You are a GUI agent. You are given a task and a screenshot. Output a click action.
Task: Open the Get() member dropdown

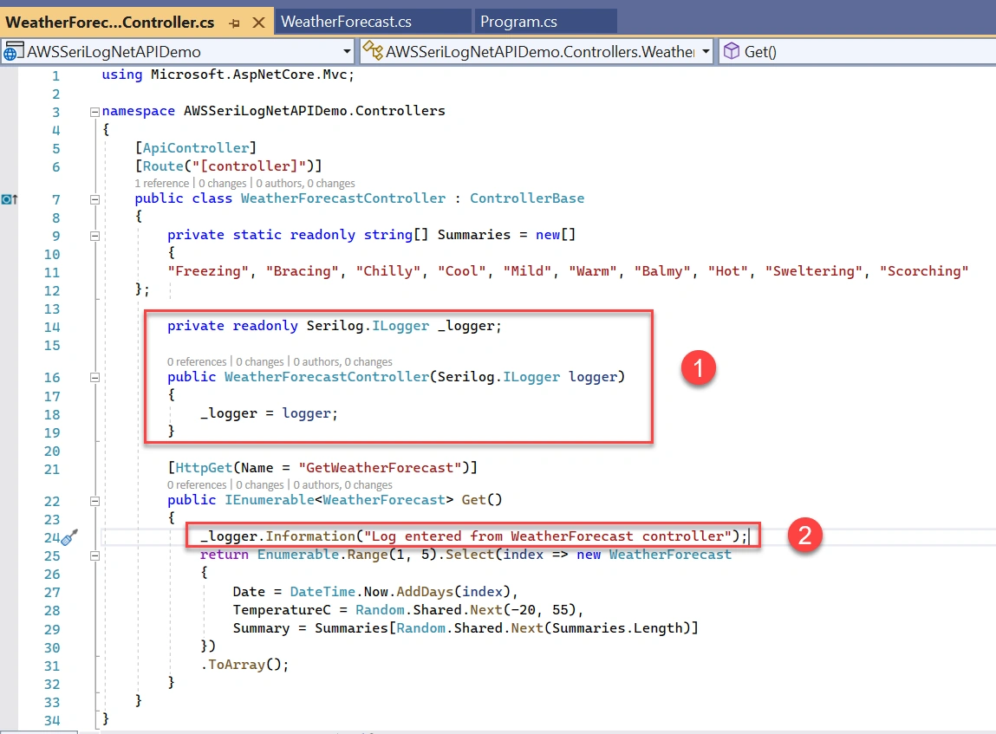tap(857, 51)
